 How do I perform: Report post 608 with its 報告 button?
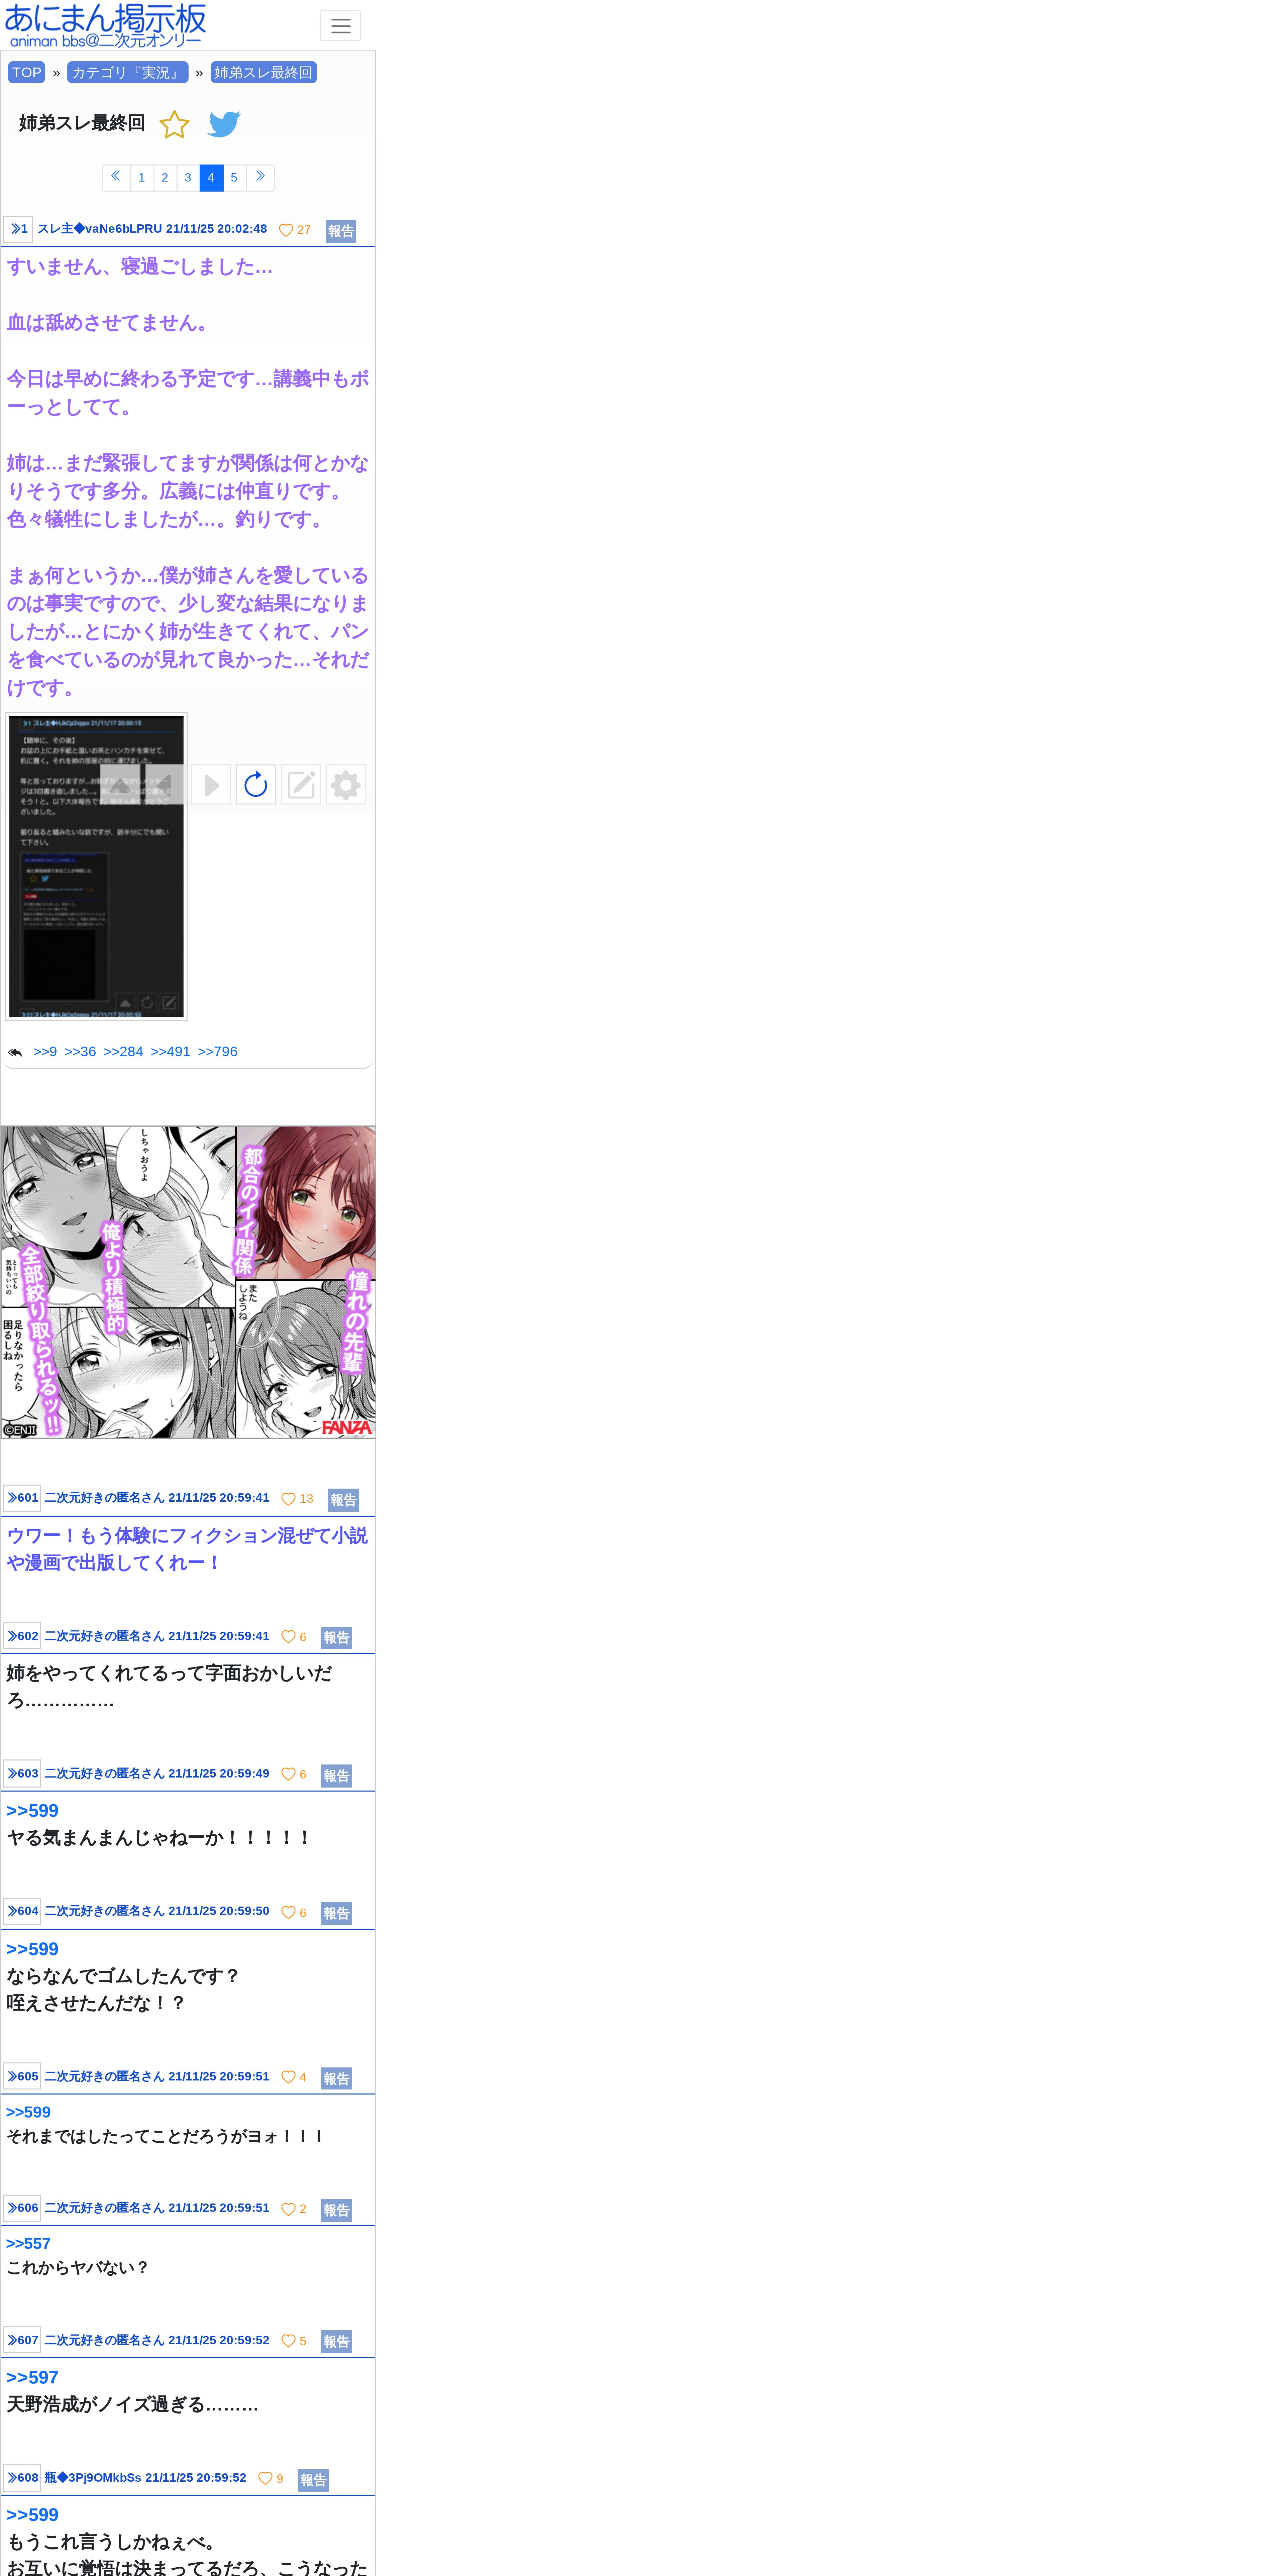tap(313, 2480)
